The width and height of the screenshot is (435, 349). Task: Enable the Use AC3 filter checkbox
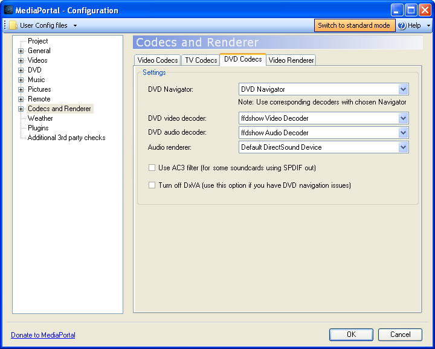coord(152,168)
